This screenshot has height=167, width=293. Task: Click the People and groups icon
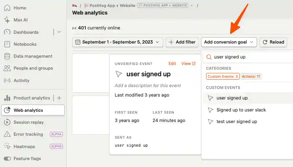pyautogui.click(x=7, y=68)
